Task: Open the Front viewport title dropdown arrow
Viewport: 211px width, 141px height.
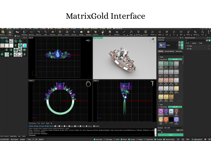Action: [x=34, y=81]
